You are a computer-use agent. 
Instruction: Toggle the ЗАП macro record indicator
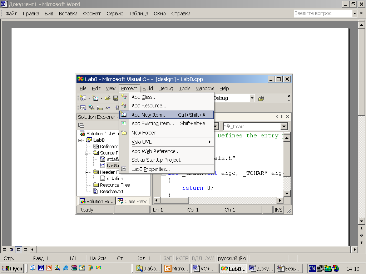coord(168,258)
